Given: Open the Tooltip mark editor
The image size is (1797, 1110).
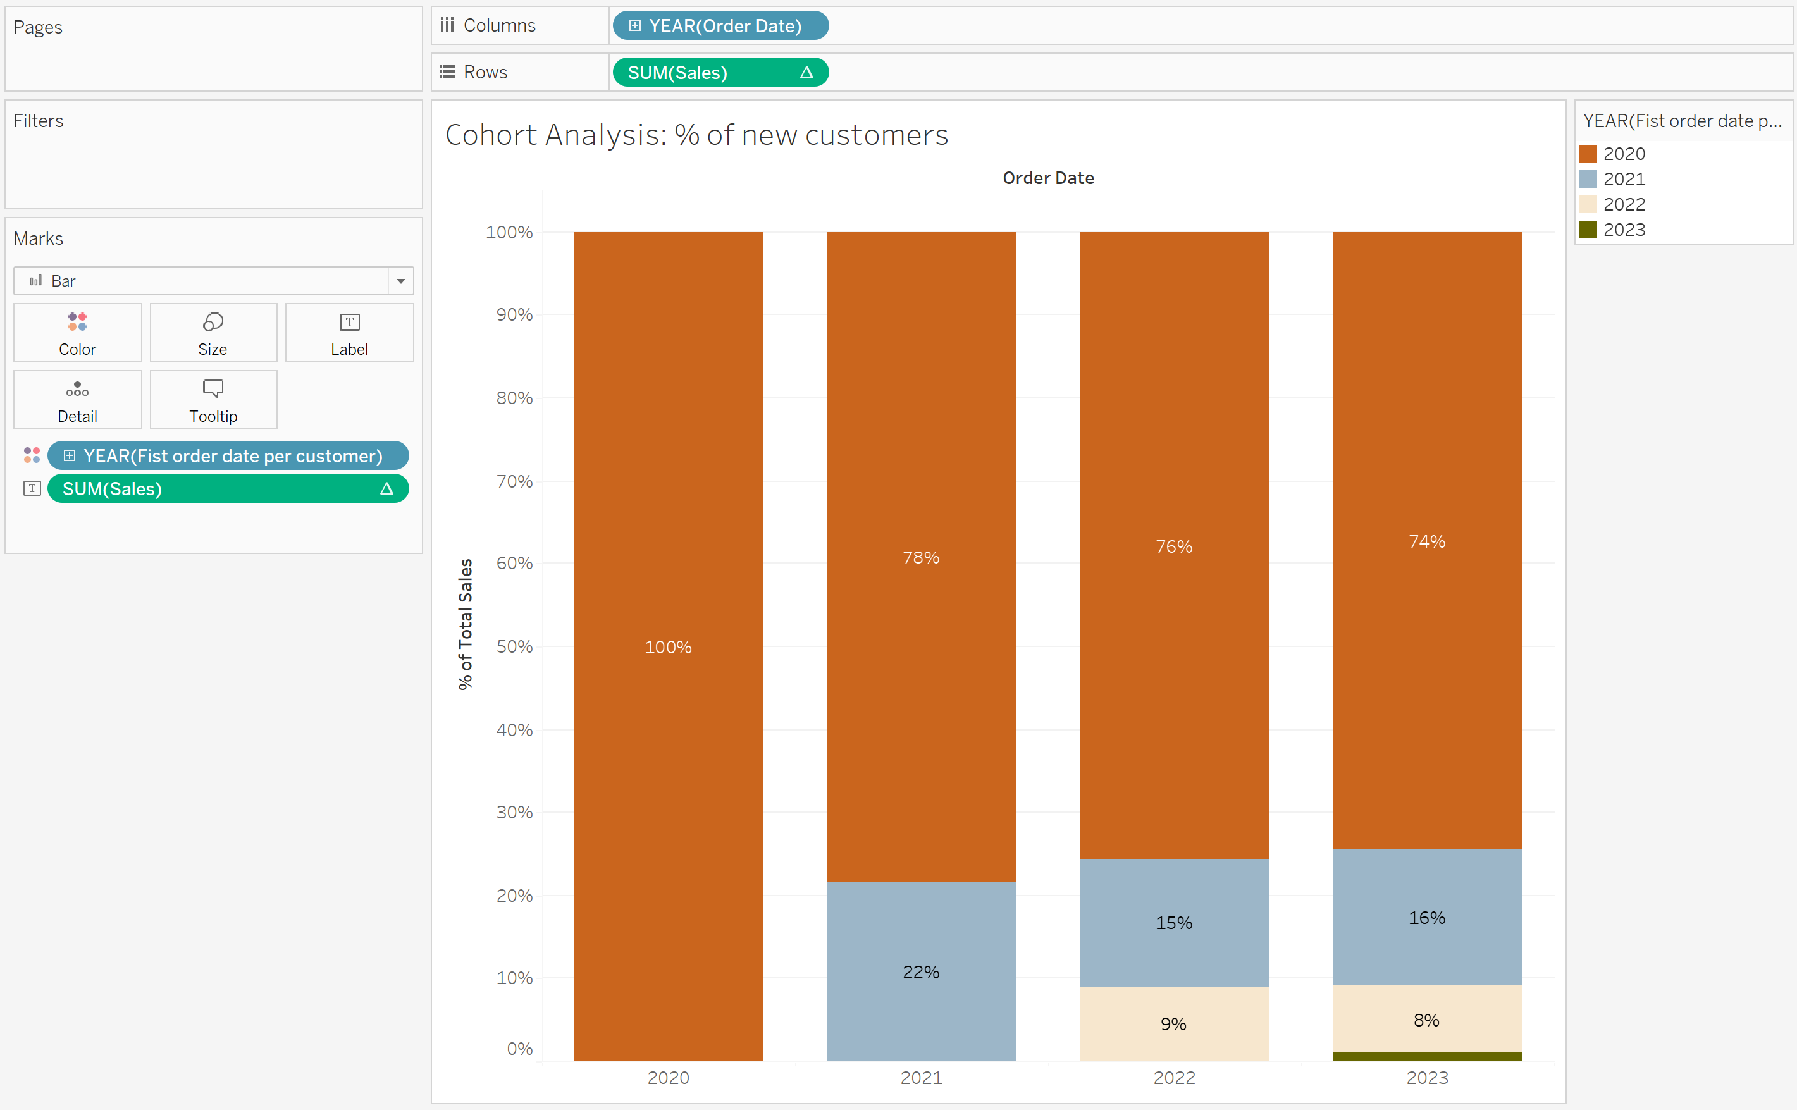Looking at the screenshot, I should [x=213, y=399].
